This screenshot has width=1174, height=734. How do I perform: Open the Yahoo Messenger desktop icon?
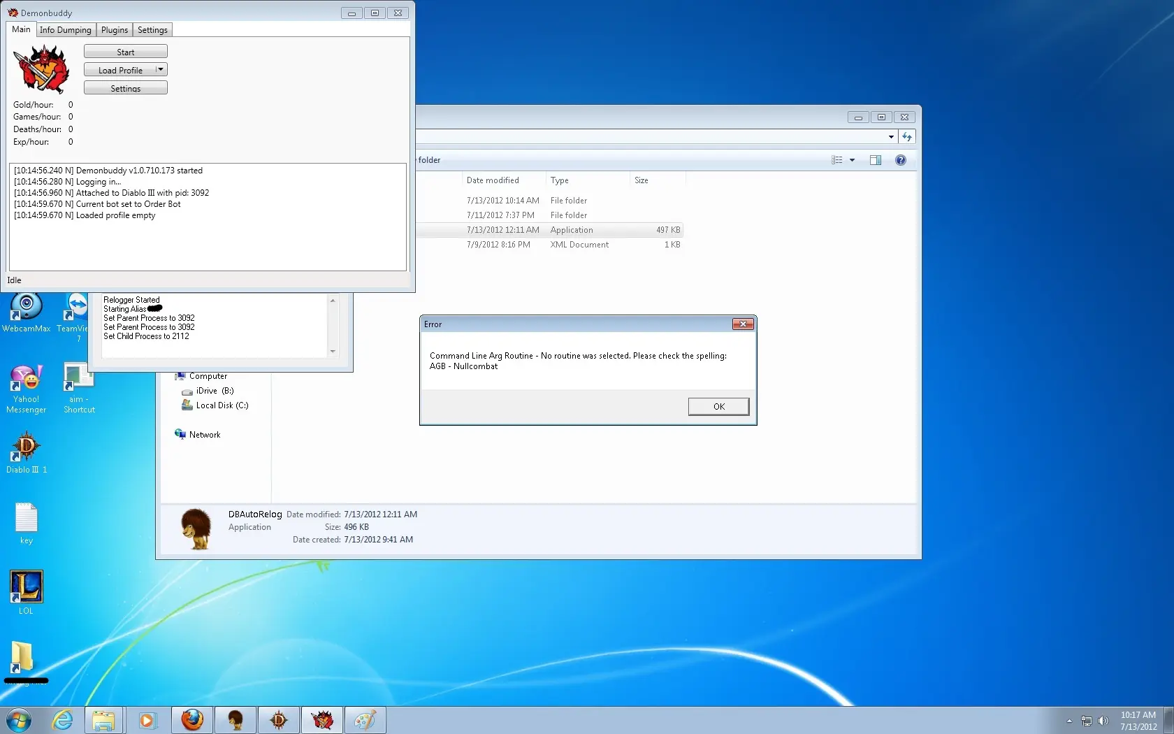27,389
